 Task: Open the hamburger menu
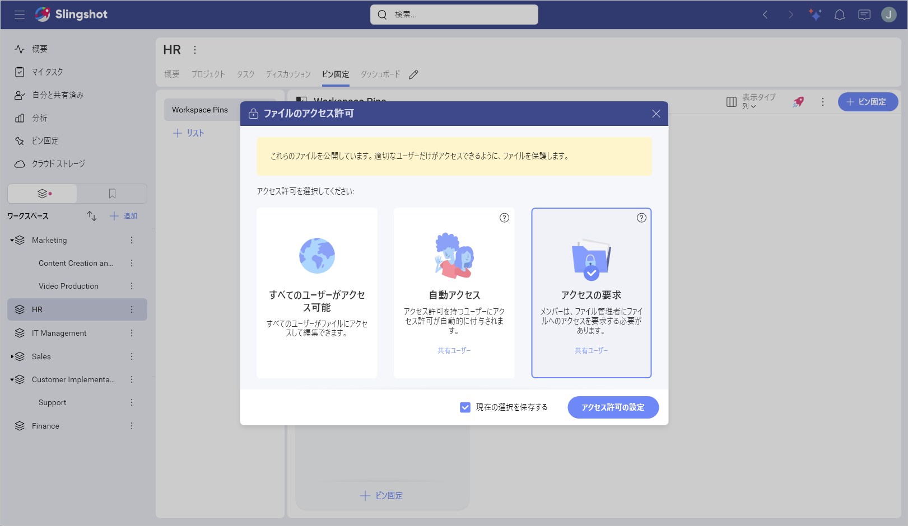click(20, 15)
